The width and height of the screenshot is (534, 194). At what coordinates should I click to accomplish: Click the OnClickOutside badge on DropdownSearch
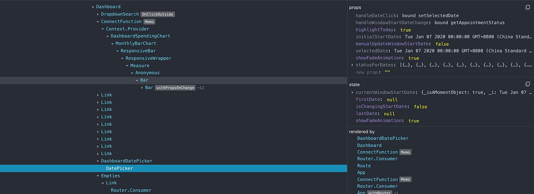(x=158, y=14)
